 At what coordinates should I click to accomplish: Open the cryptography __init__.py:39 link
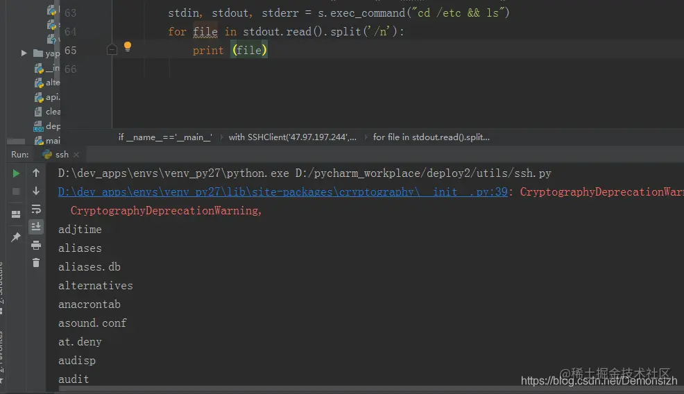(282, 192)
